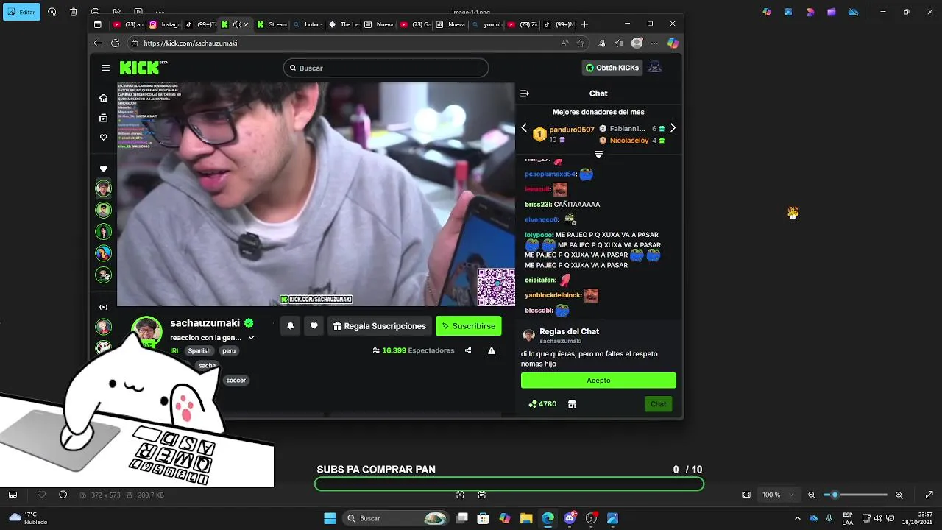Open the Kick home sidebar icon

click(x=104, y=98)
